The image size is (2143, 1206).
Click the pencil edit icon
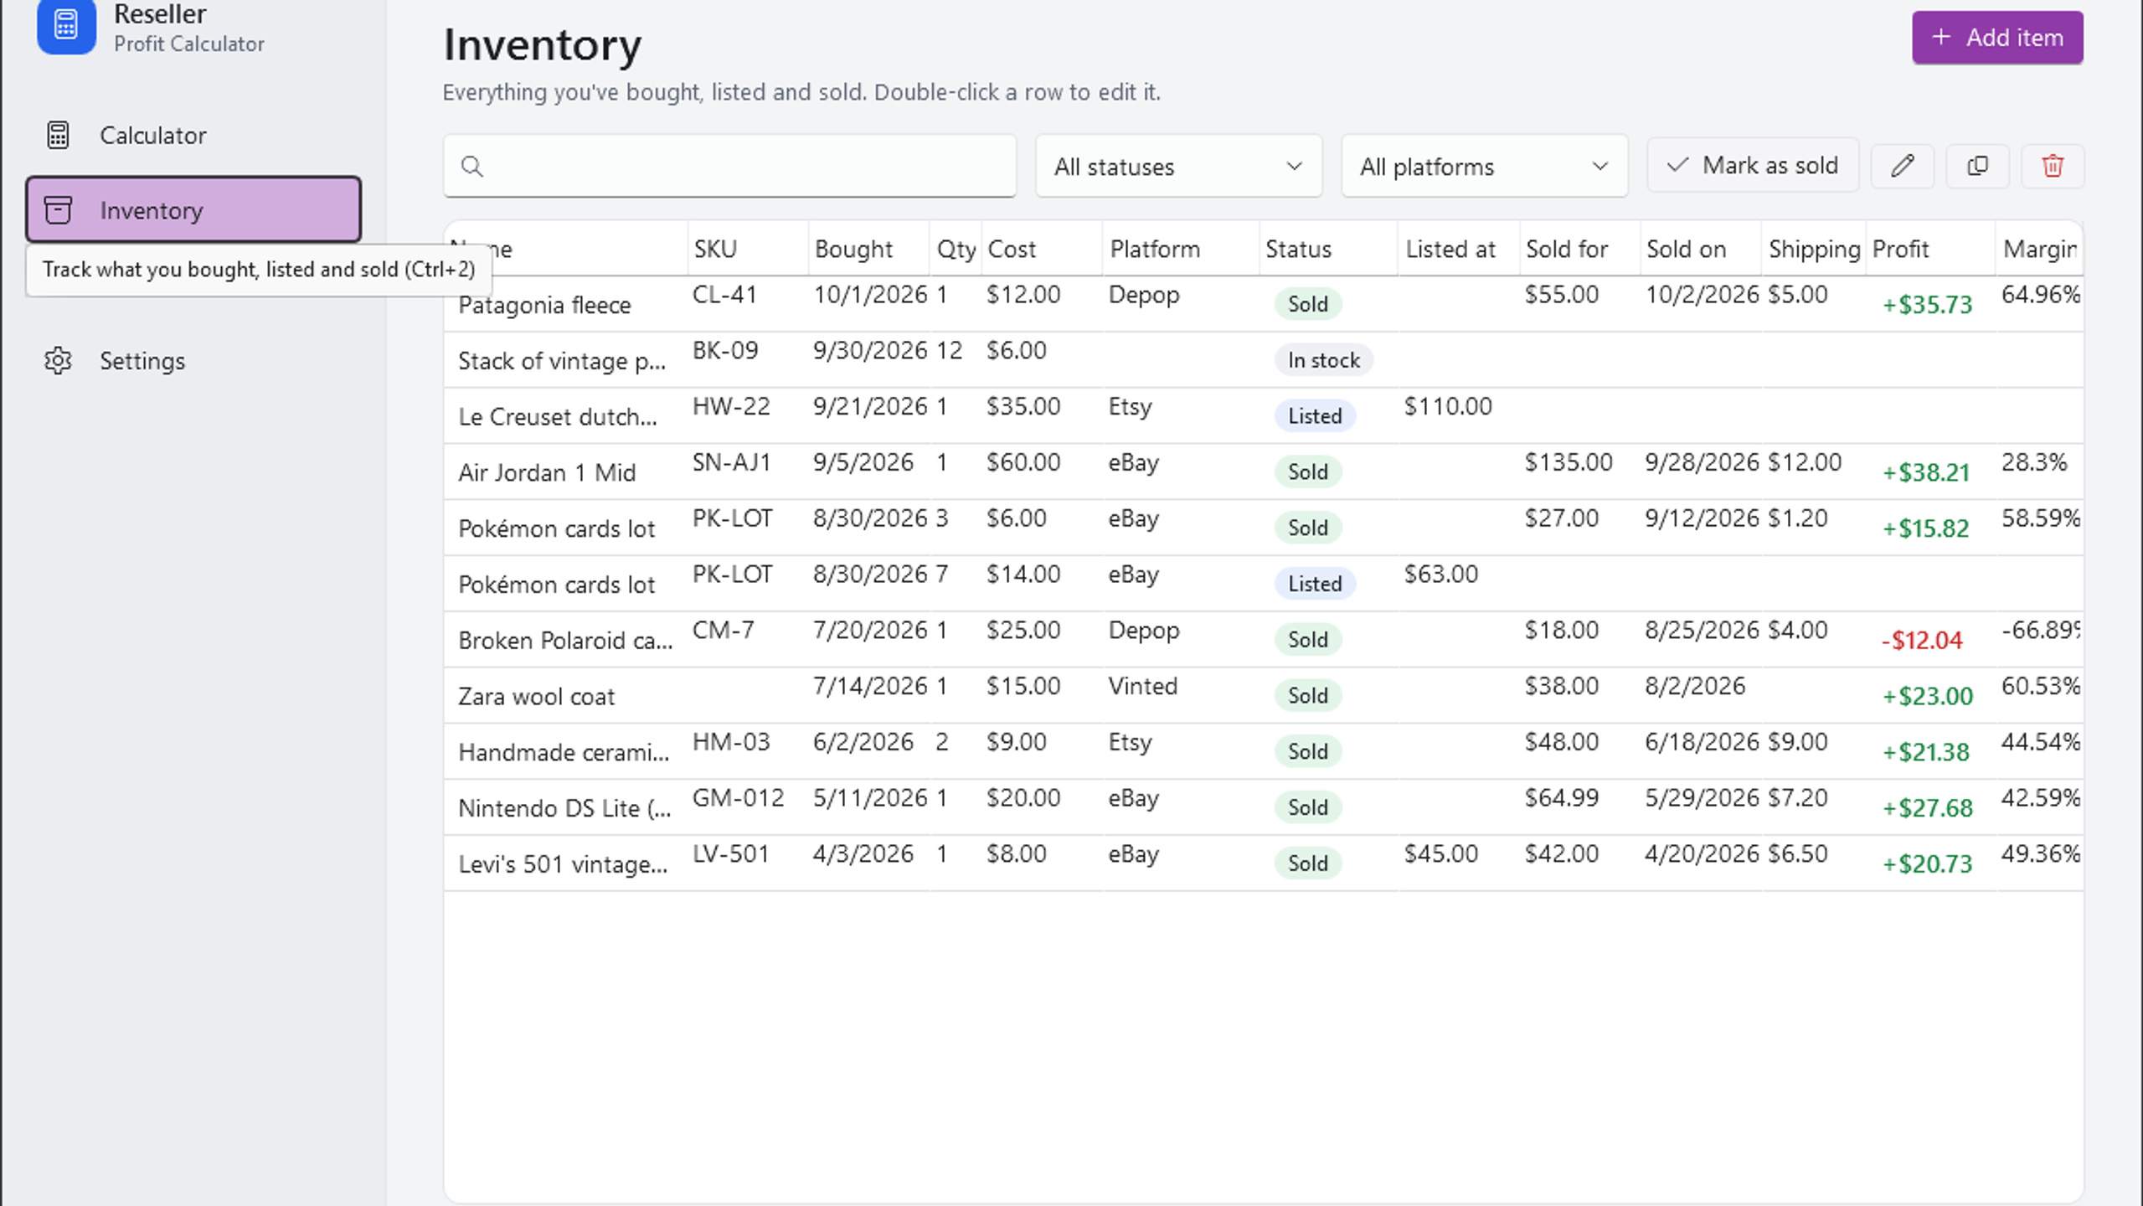pyautogui.click(x=1902, y=165)
